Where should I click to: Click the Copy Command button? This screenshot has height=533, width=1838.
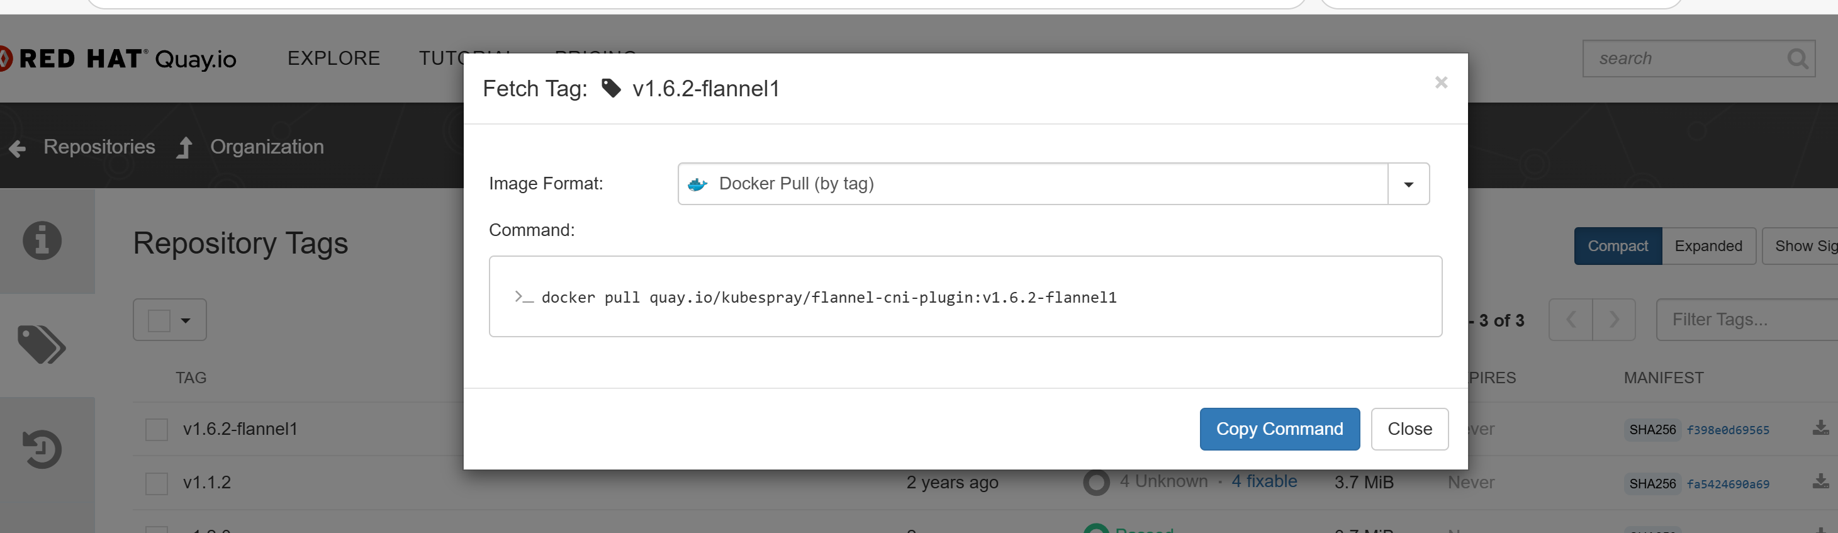point(1279,429)
